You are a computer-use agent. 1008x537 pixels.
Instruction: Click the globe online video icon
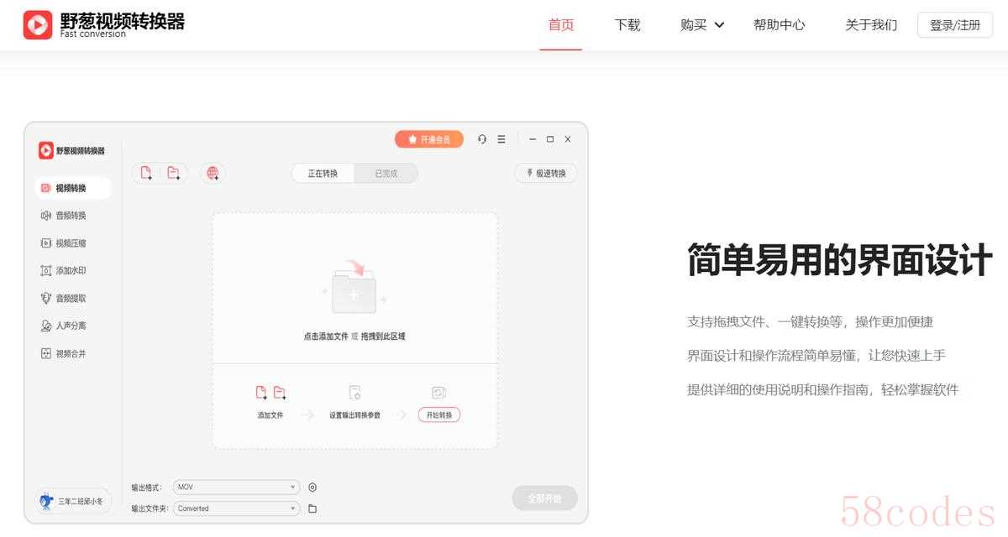coord(213,173)
